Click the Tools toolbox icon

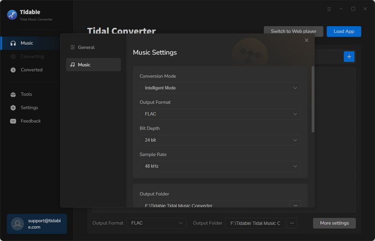click(13, 94)
